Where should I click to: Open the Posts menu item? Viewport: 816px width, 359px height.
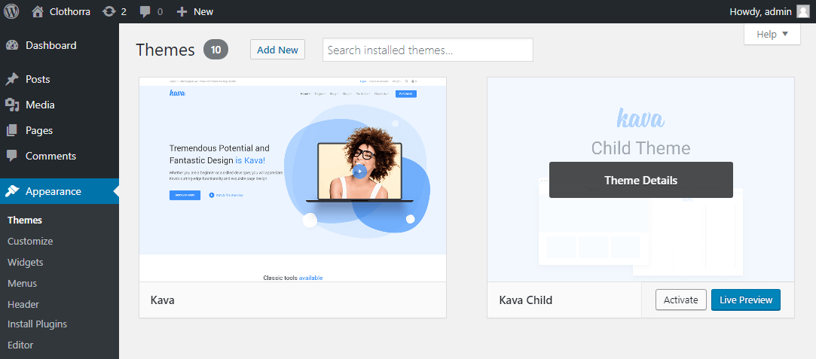60,79
